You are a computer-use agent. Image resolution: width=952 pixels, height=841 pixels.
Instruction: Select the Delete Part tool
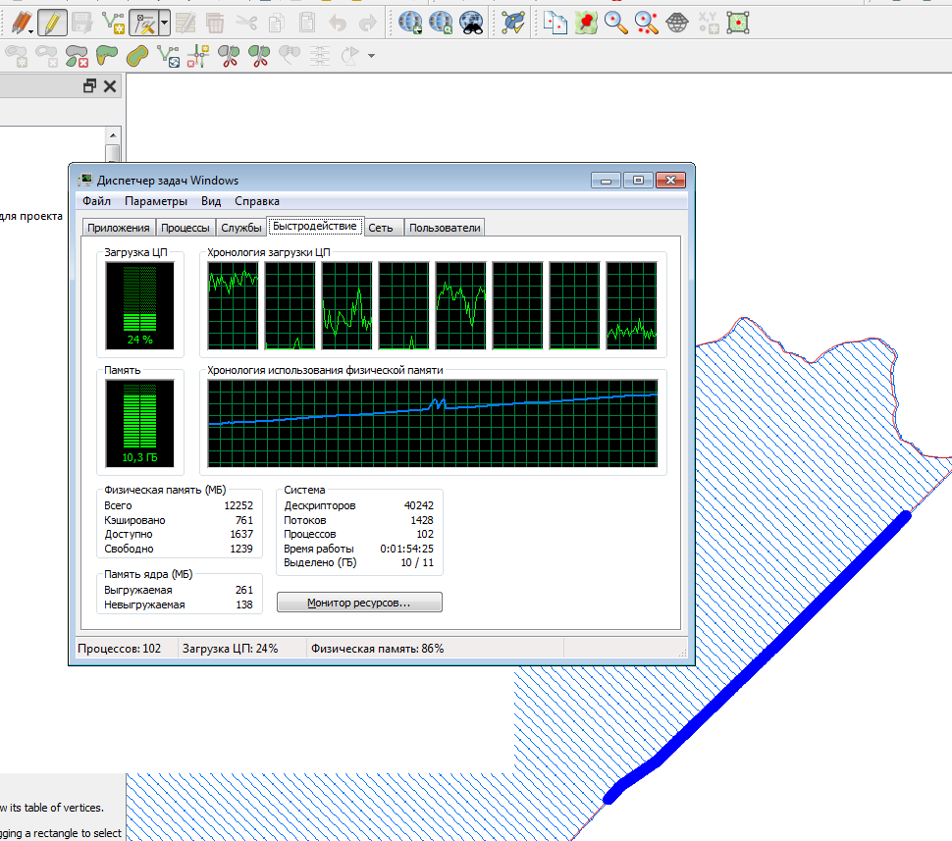[76, 56]
